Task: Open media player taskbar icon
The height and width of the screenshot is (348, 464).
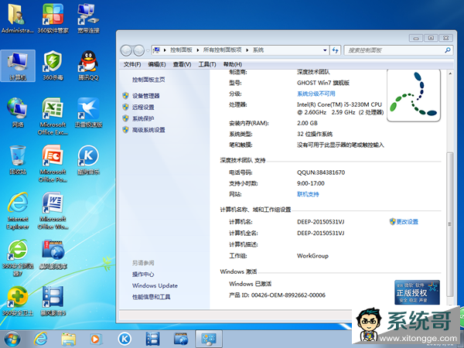Action: point(96,339)
